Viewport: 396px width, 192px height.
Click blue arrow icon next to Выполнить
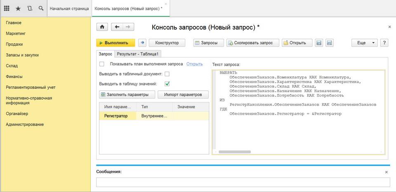pyautogui.click(x=142, y=43)
